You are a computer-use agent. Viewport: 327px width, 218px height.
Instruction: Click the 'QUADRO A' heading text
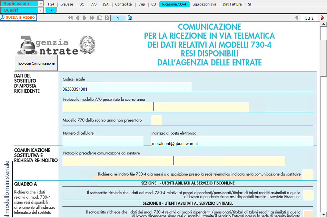(25, 184)
